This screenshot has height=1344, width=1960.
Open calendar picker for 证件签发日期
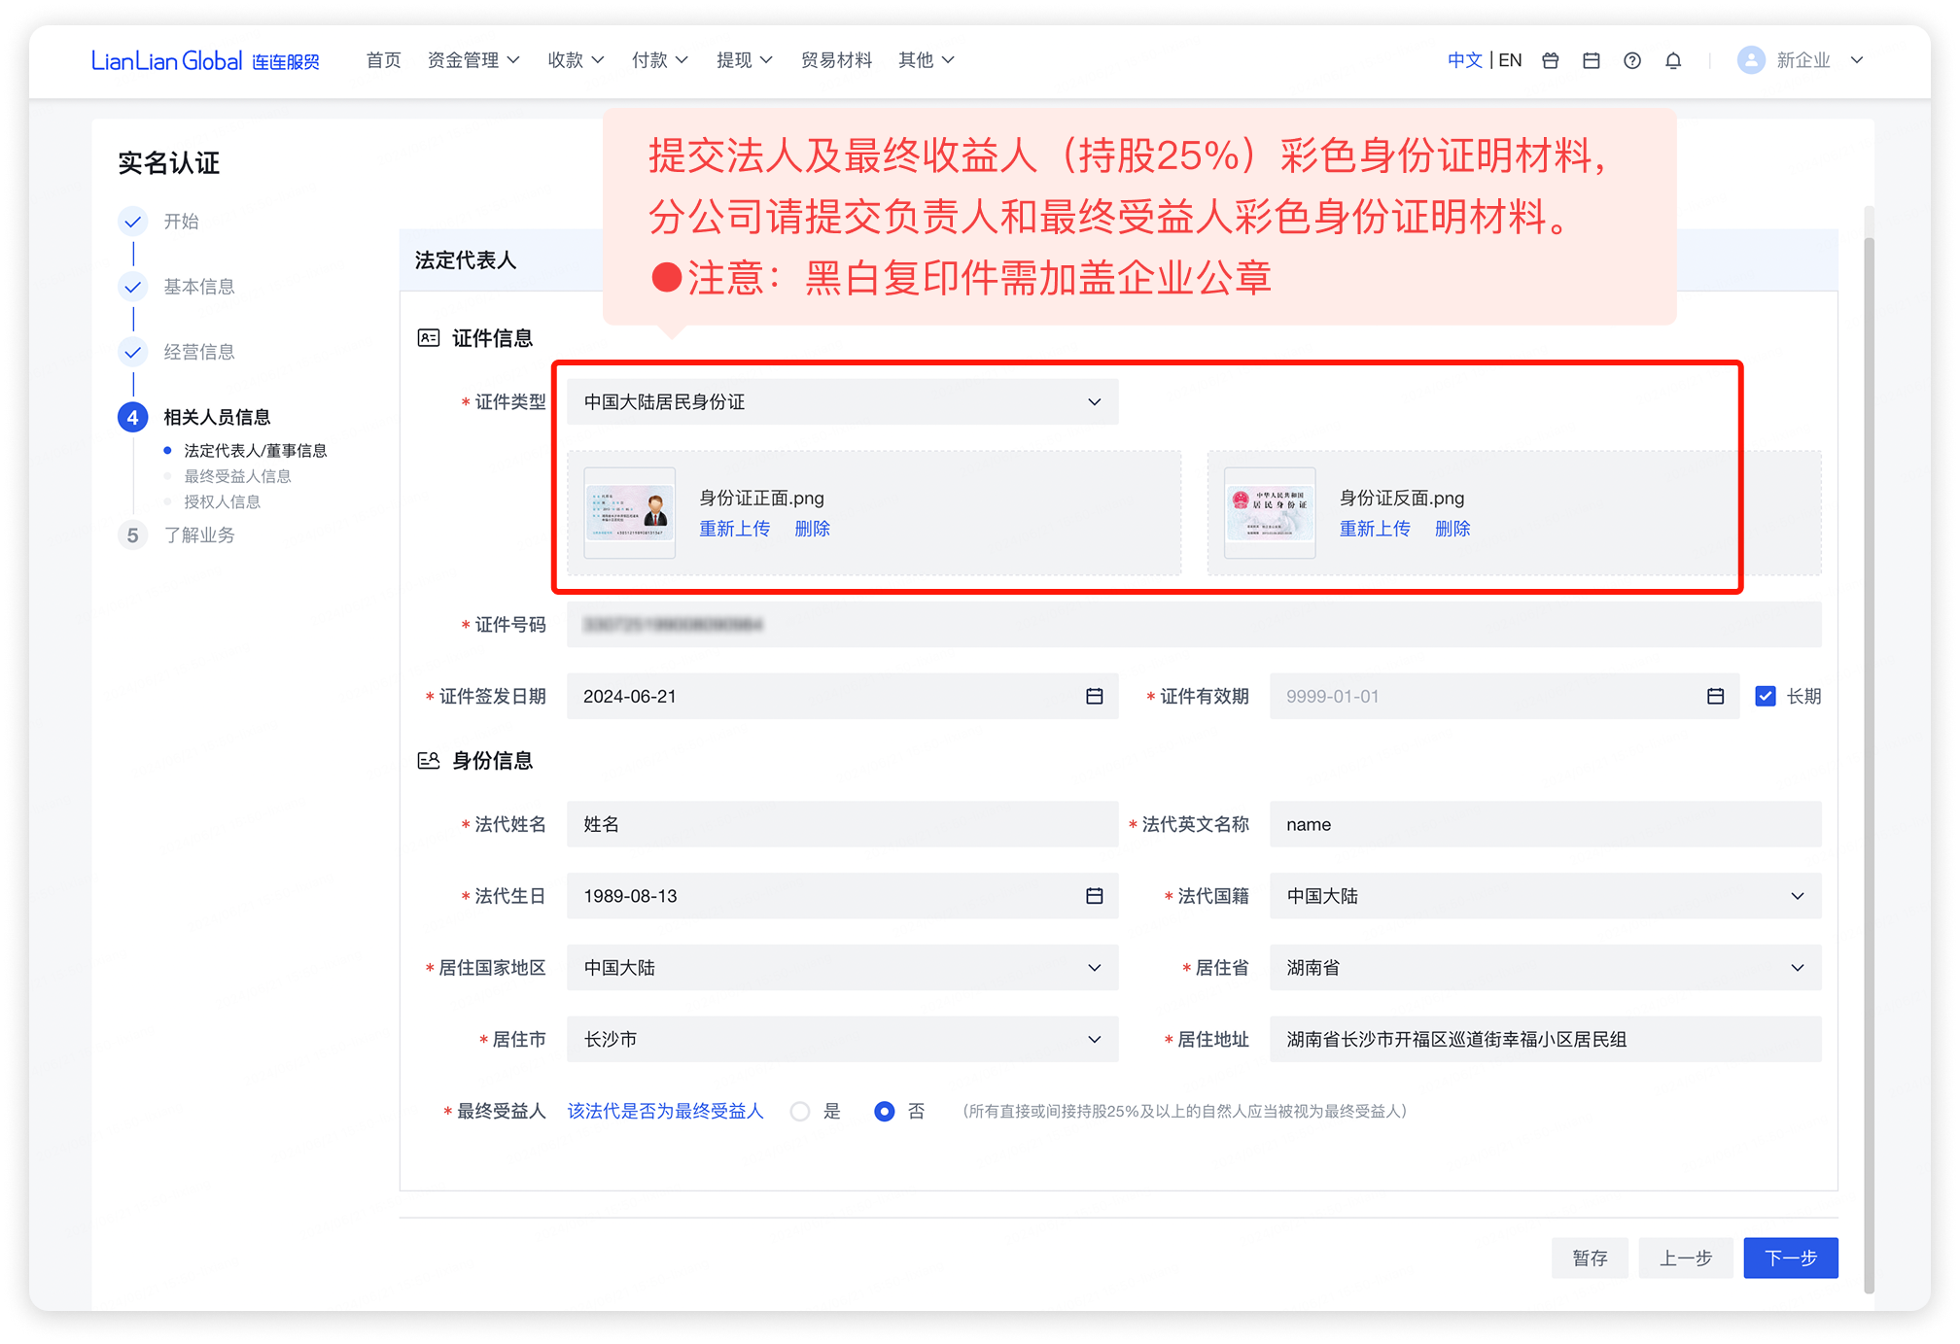click(1094, 696)
